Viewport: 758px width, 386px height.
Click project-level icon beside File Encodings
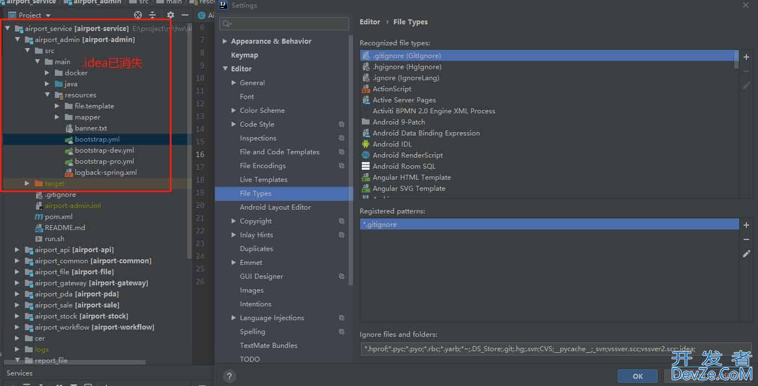[x=341, y=166]
